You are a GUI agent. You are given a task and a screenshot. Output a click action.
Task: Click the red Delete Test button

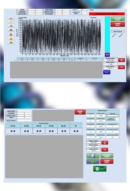pyautogui.click(x=80, y=112)
